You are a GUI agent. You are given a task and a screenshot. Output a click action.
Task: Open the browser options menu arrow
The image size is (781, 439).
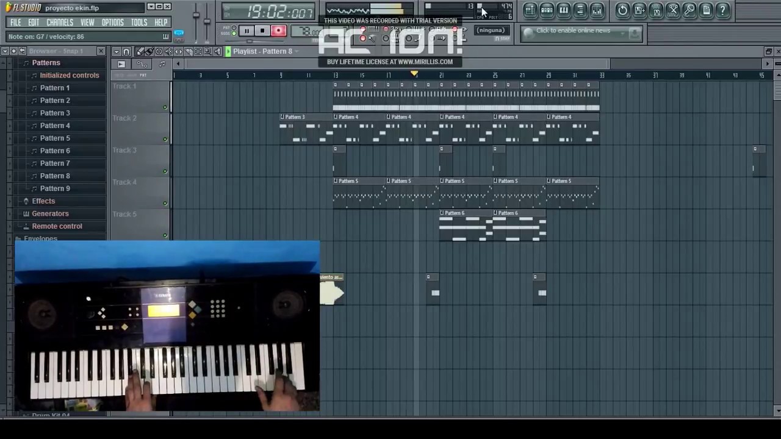tap(5, 51)
